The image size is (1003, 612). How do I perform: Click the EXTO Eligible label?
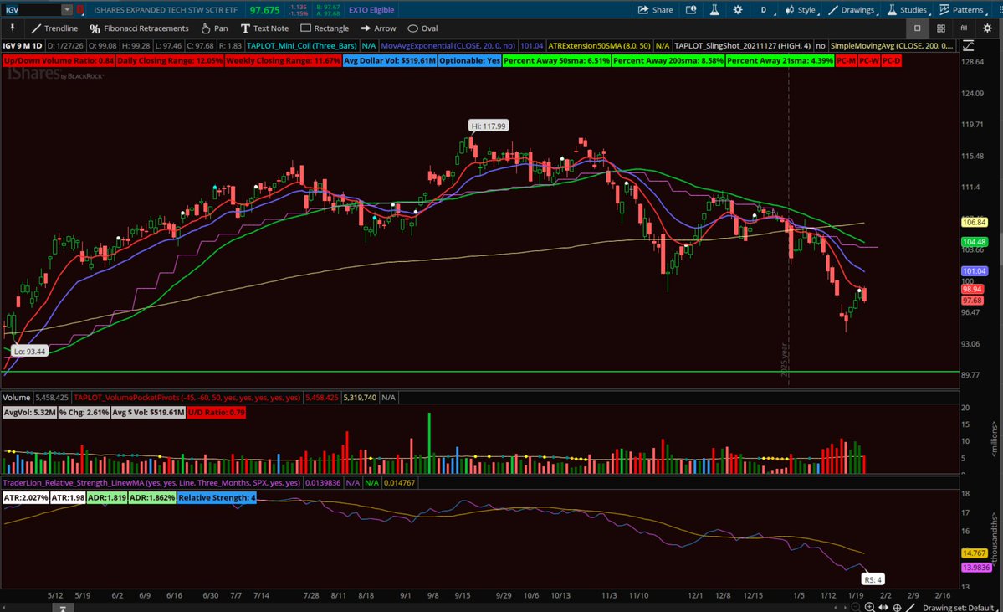click(x=371, y=9)
